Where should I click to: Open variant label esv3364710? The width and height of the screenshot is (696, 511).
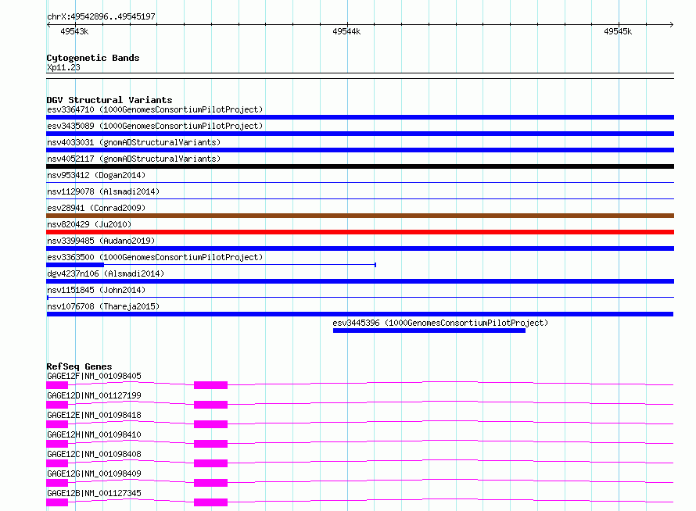click(155, 109)
